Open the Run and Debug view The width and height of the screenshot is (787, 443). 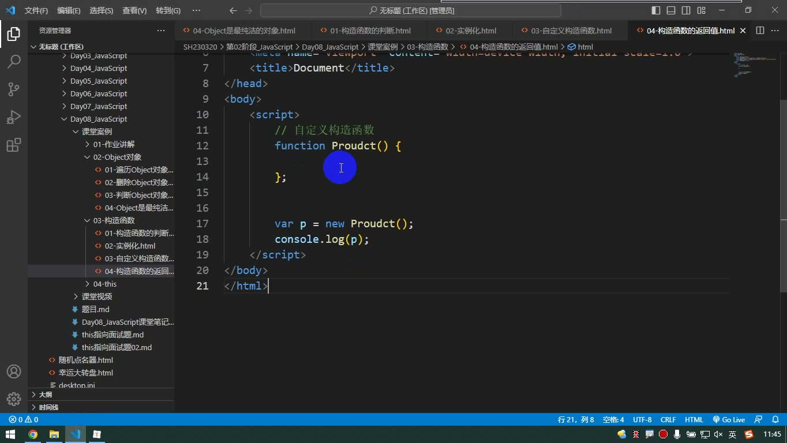[14, 117]
